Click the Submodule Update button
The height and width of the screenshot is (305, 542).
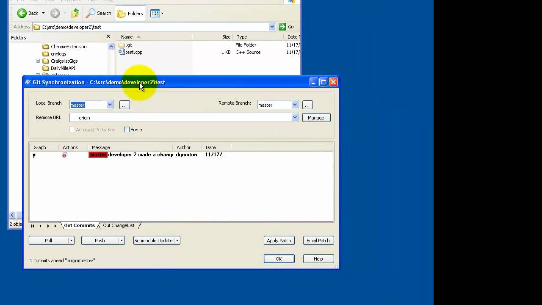point(153,241)
